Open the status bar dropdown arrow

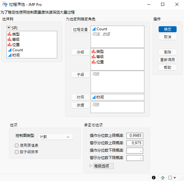pyautogui.click(x=175, y=178)
